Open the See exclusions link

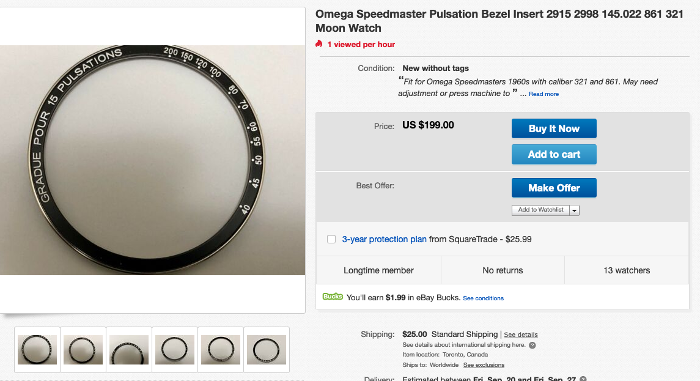click(484, 365)
